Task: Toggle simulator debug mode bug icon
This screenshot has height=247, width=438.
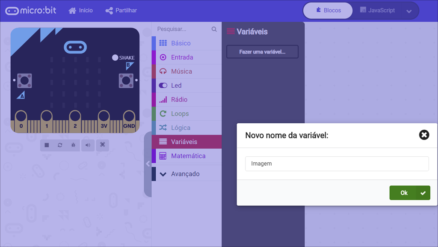Action: [73, 145]
